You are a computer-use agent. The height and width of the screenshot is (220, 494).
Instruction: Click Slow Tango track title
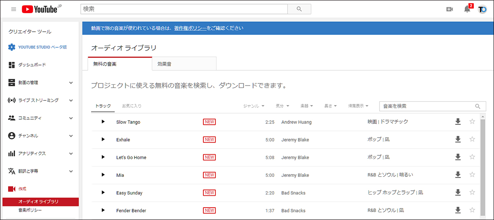[128, 122]
